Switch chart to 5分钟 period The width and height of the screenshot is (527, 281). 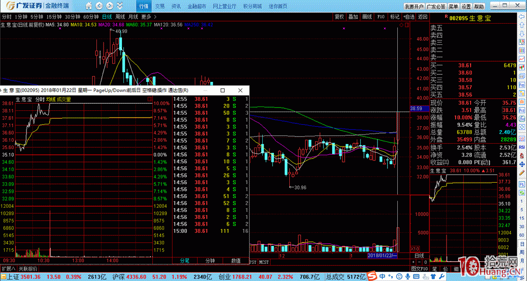[37, 17]
